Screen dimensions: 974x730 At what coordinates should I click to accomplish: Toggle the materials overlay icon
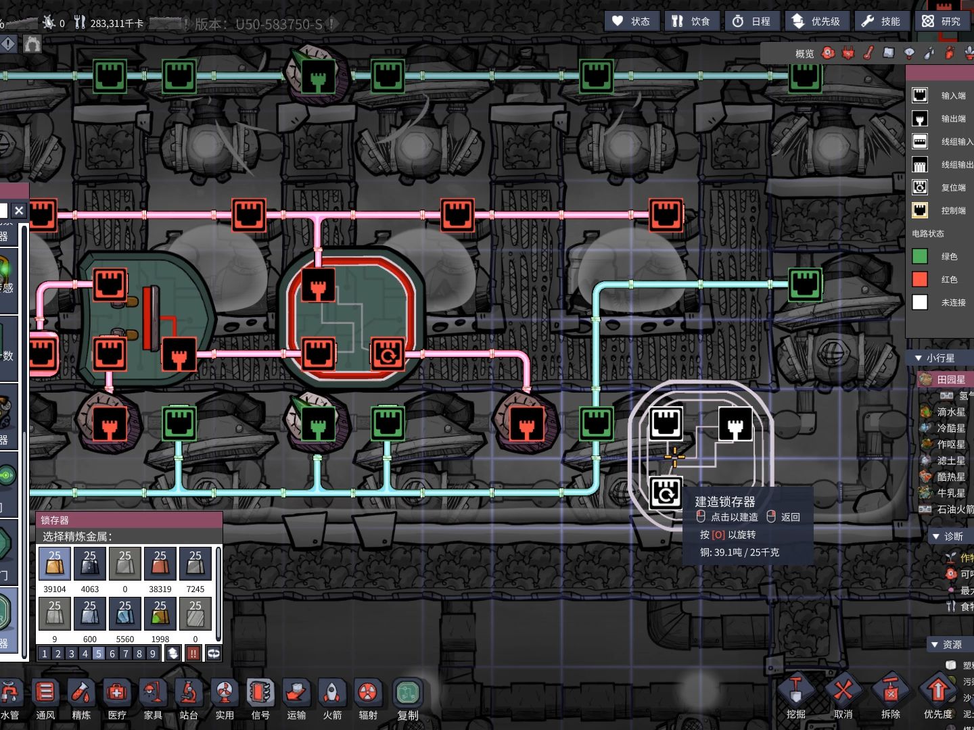[889, 53]
